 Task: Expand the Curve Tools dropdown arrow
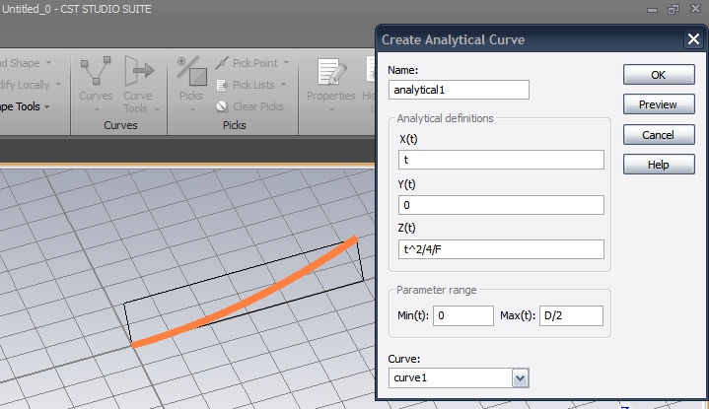coord(157,109)
